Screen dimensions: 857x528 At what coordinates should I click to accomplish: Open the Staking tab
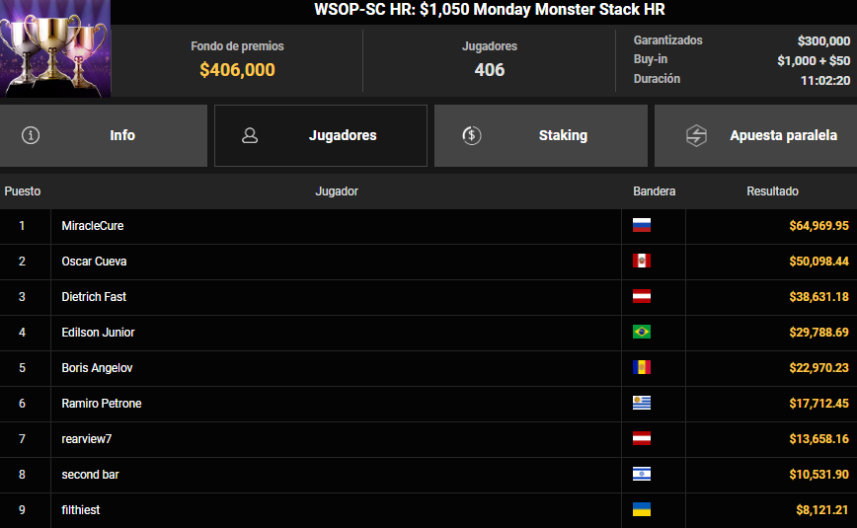pyautogui.click(x=540, y=135)
